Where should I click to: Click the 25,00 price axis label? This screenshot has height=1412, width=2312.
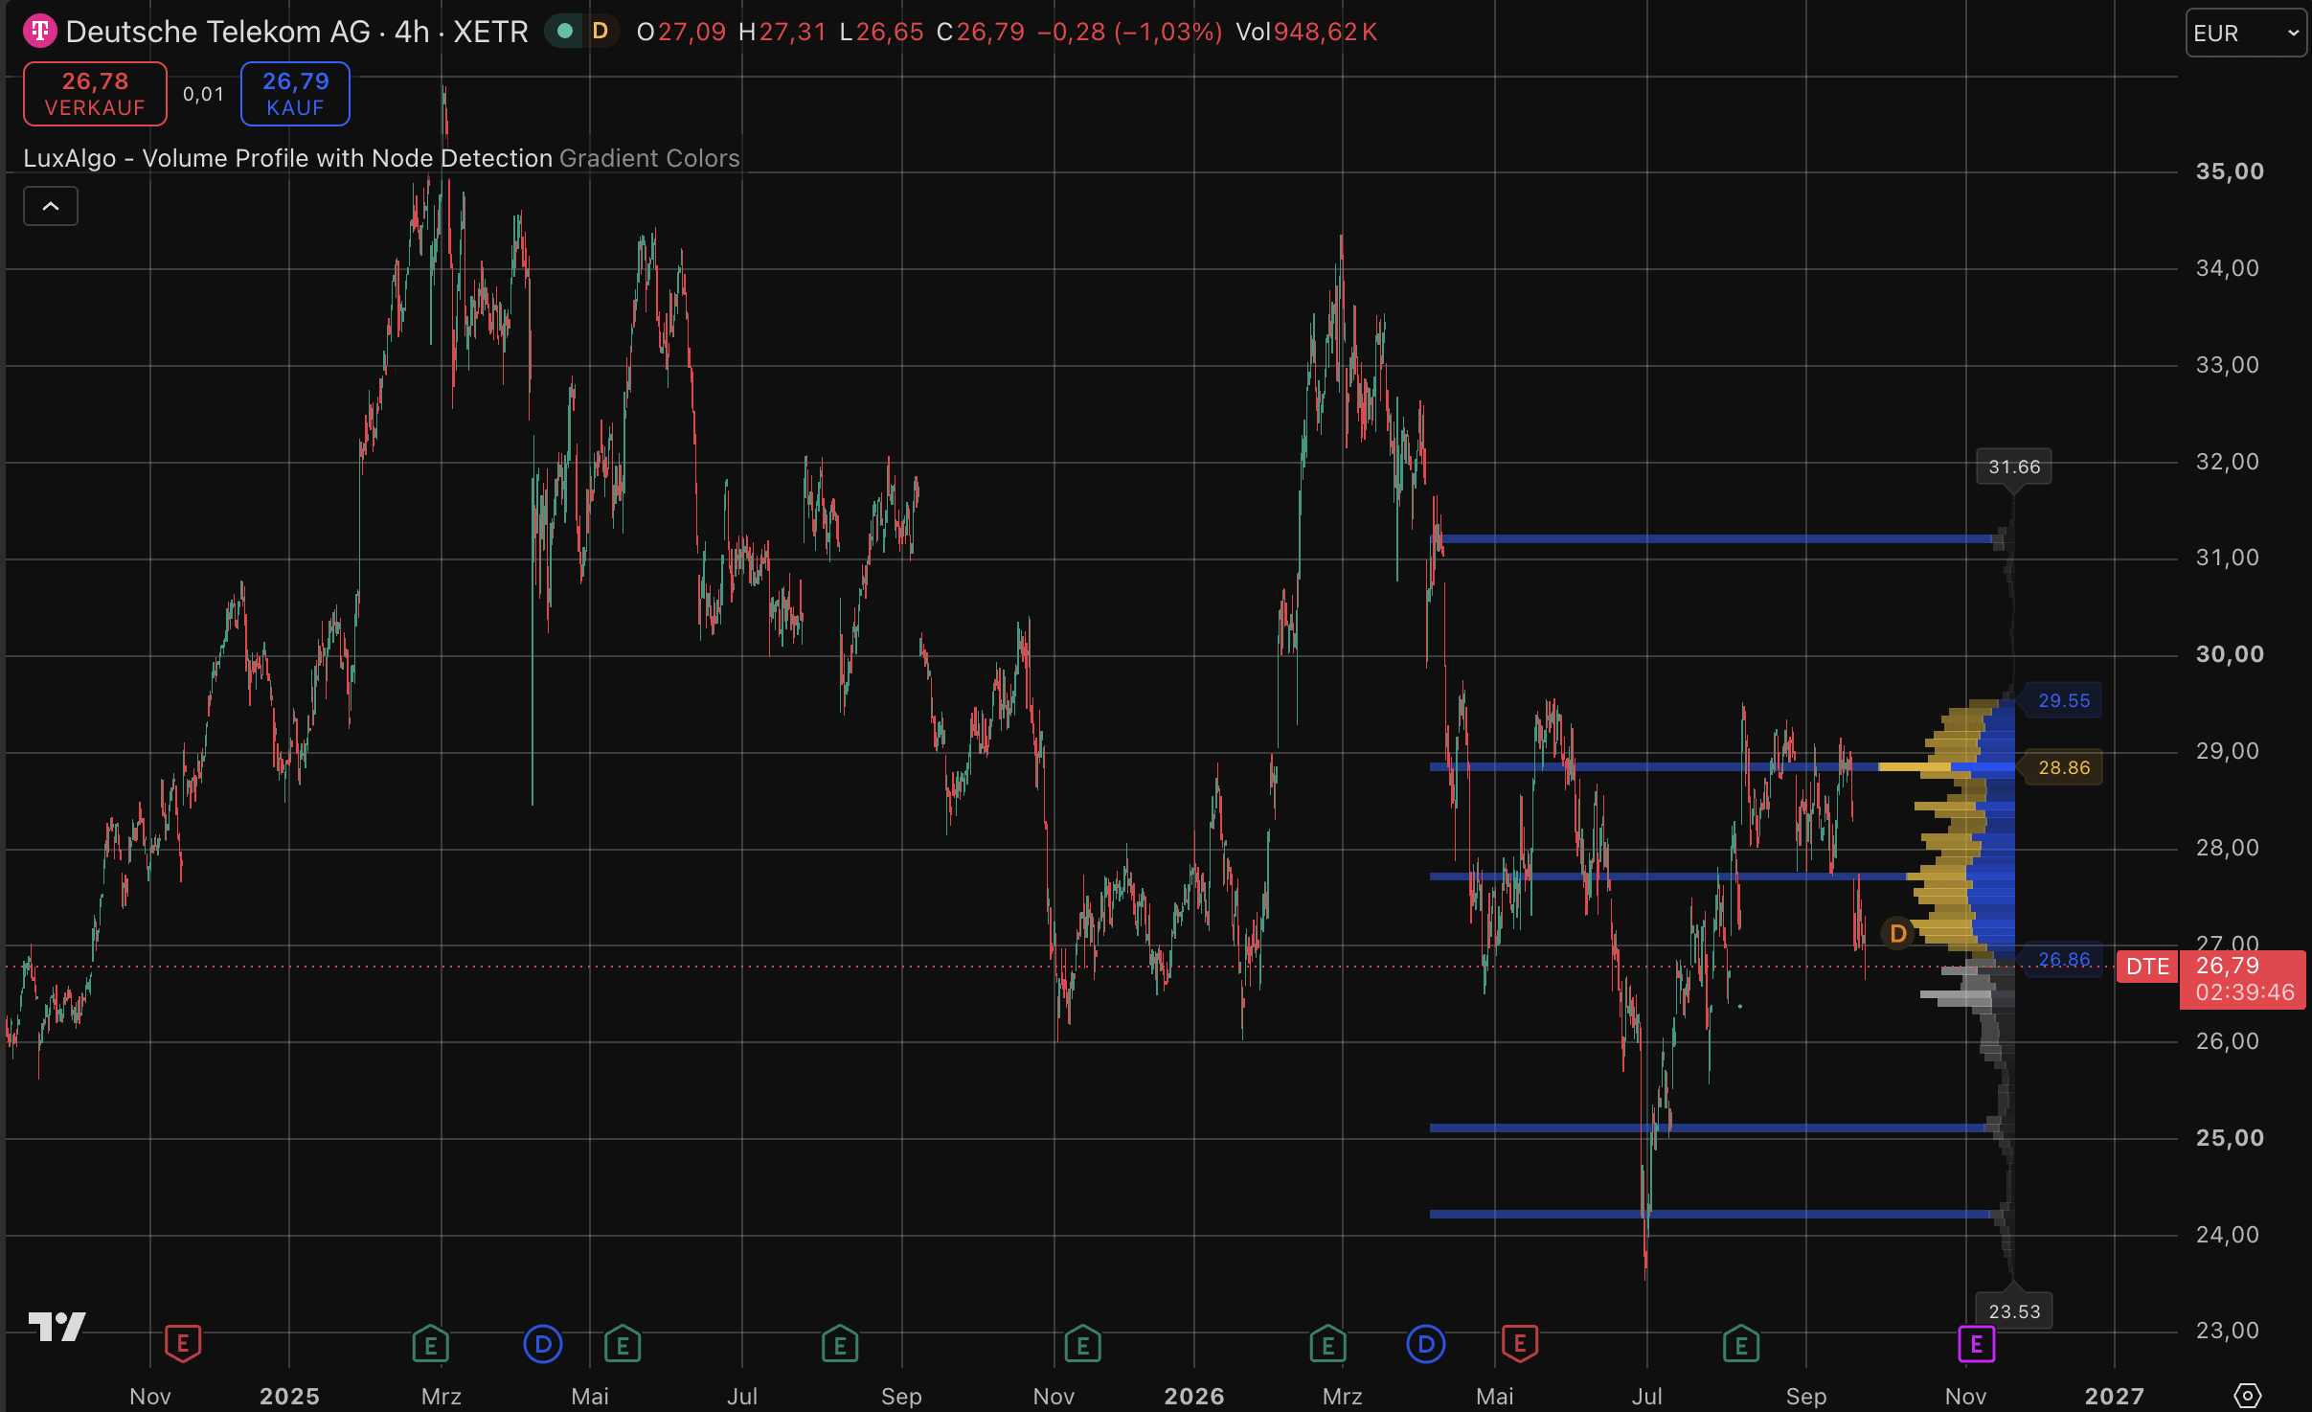[2230, 1138]
